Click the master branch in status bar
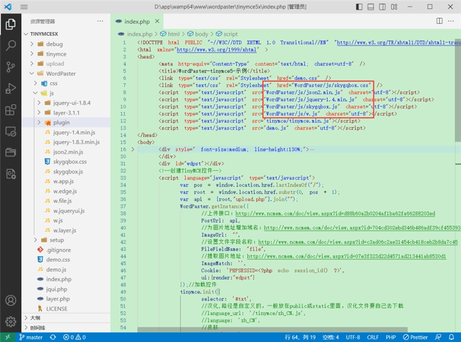Viewport: 461px width, 342px height. pyautogui.click(x=31, y=338)
